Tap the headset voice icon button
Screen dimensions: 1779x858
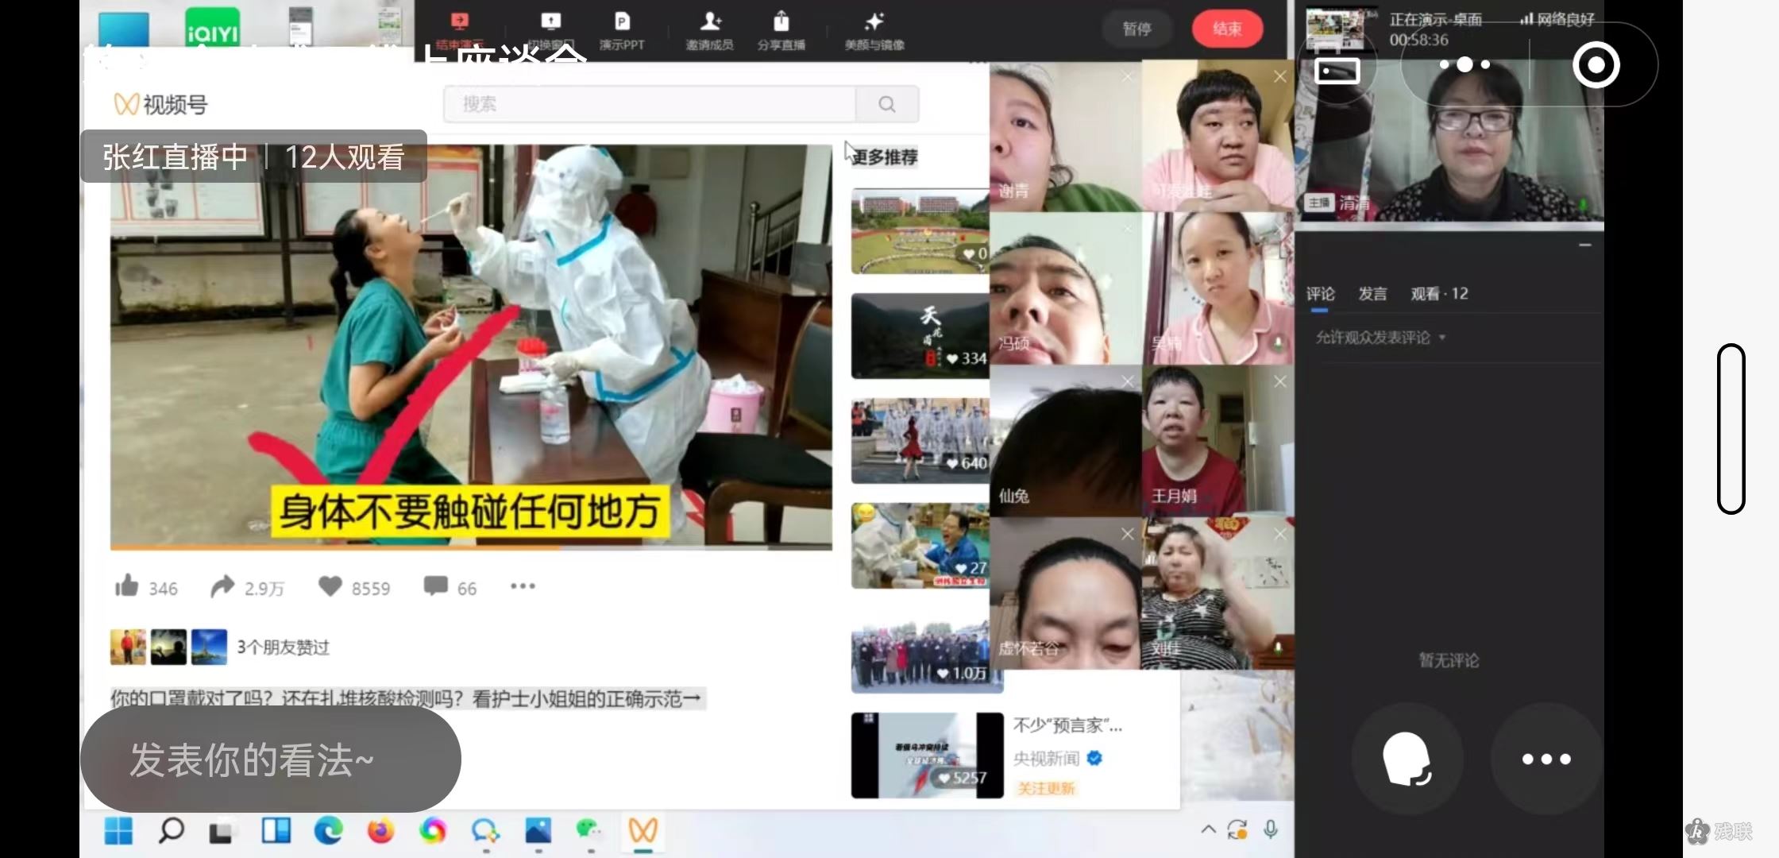click(1407, 759)
